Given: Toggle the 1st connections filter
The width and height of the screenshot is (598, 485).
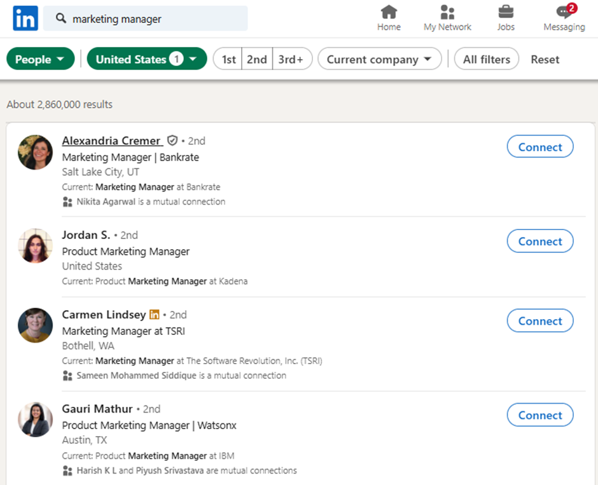Looking at the screenshot, I should coord(228,59).
